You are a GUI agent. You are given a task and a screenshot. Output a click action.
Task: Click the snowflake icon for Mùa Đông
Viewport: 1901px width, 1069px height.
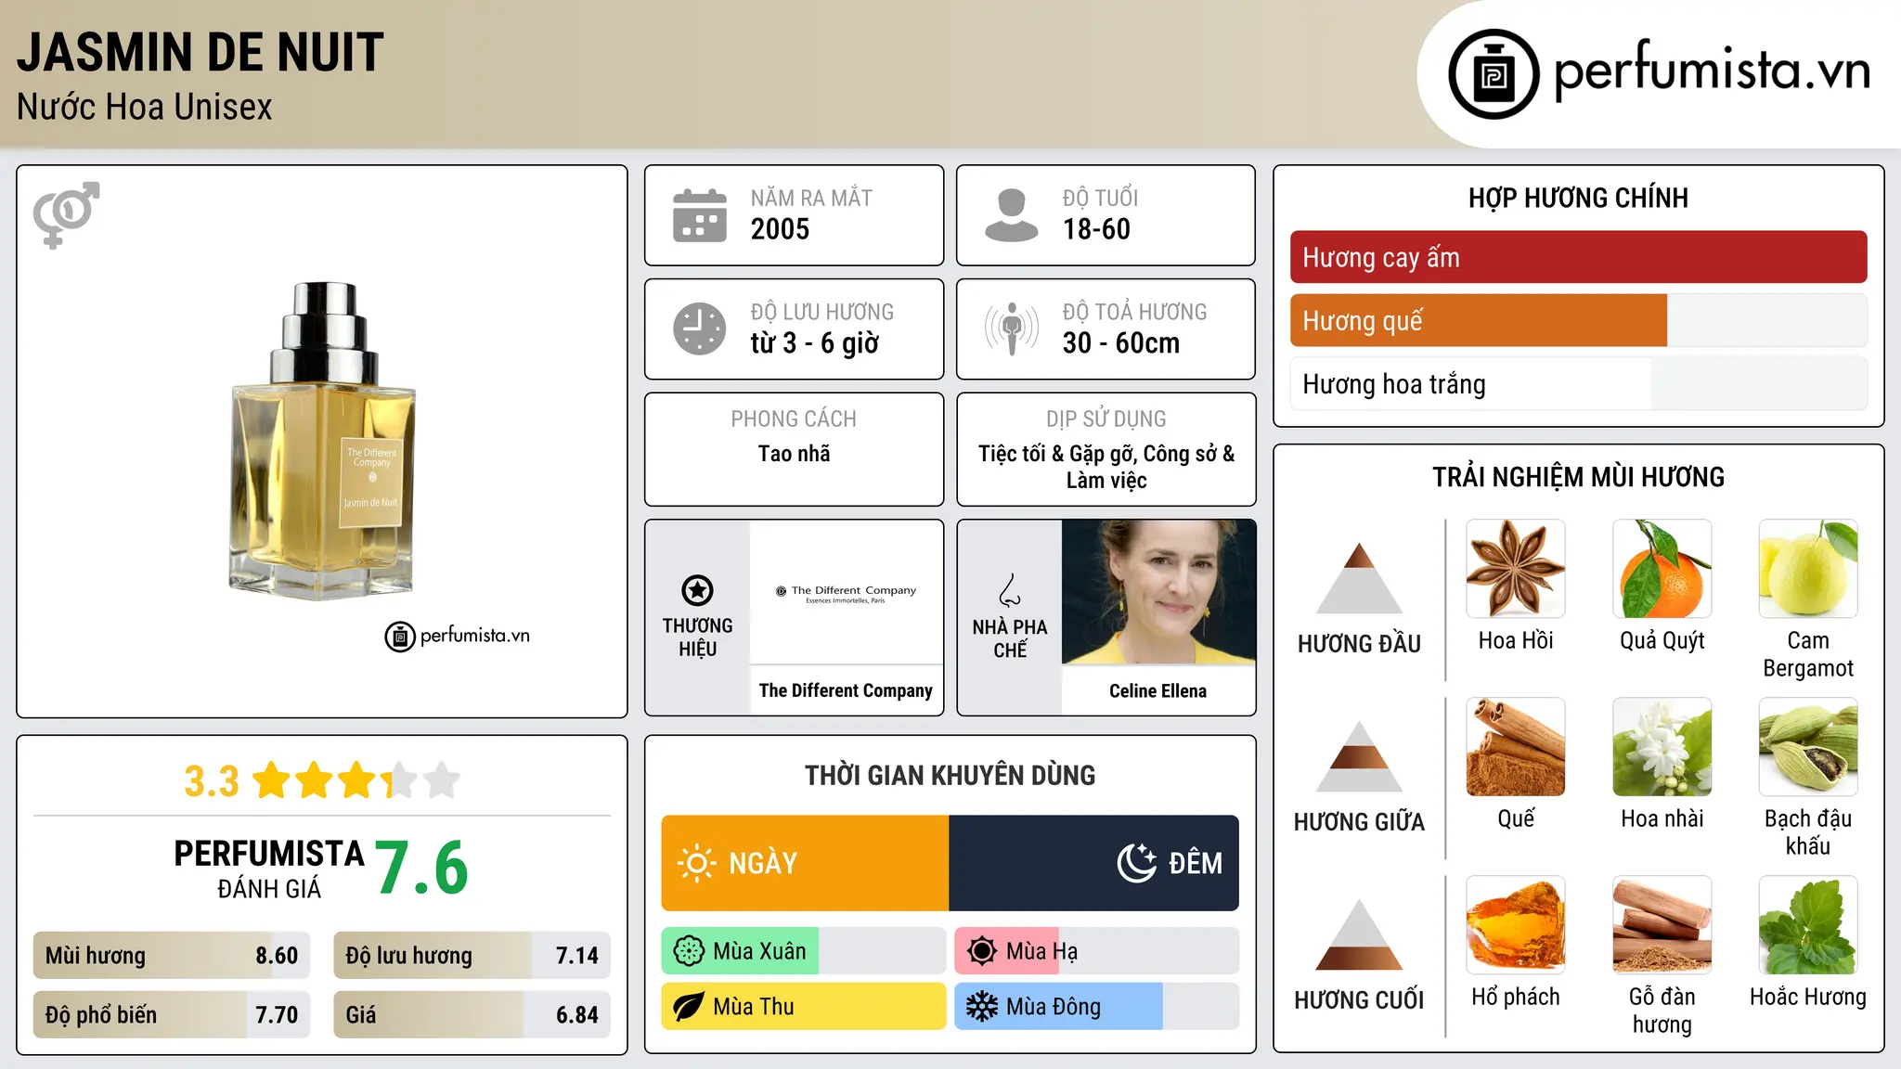click(982, 1007)
